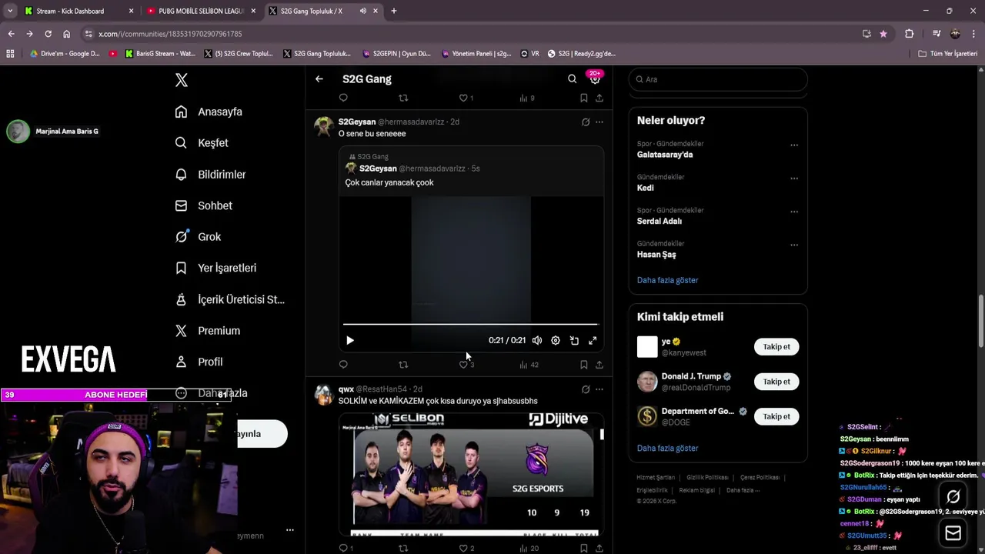Show more follow suggestions

667,448
